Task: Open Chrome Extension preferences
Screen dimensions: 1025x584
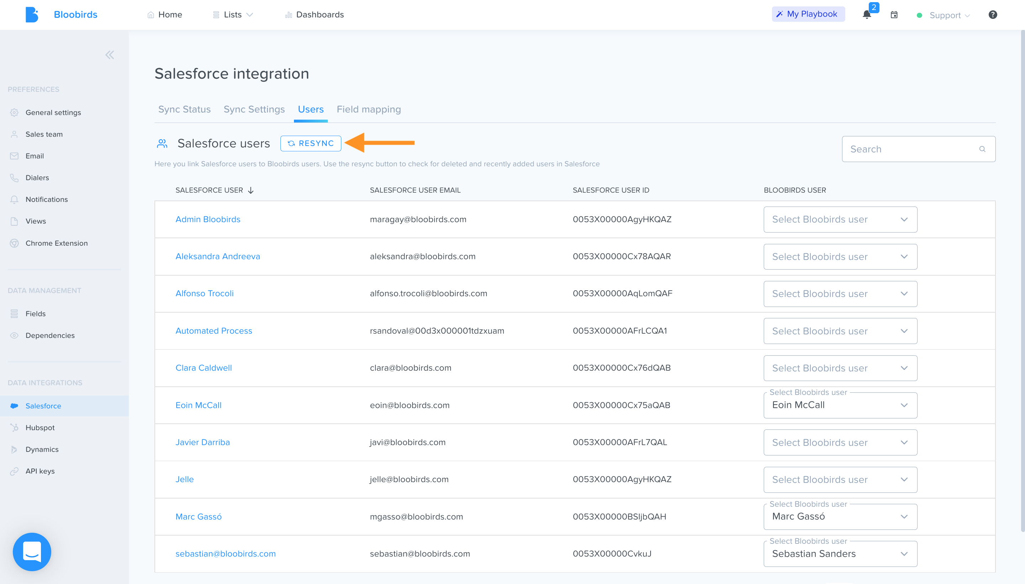Action: point(57,243)
